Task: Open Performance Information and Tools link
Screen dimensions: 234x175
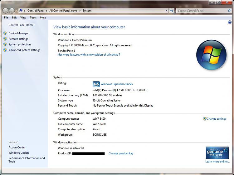Action: point(27,160)
